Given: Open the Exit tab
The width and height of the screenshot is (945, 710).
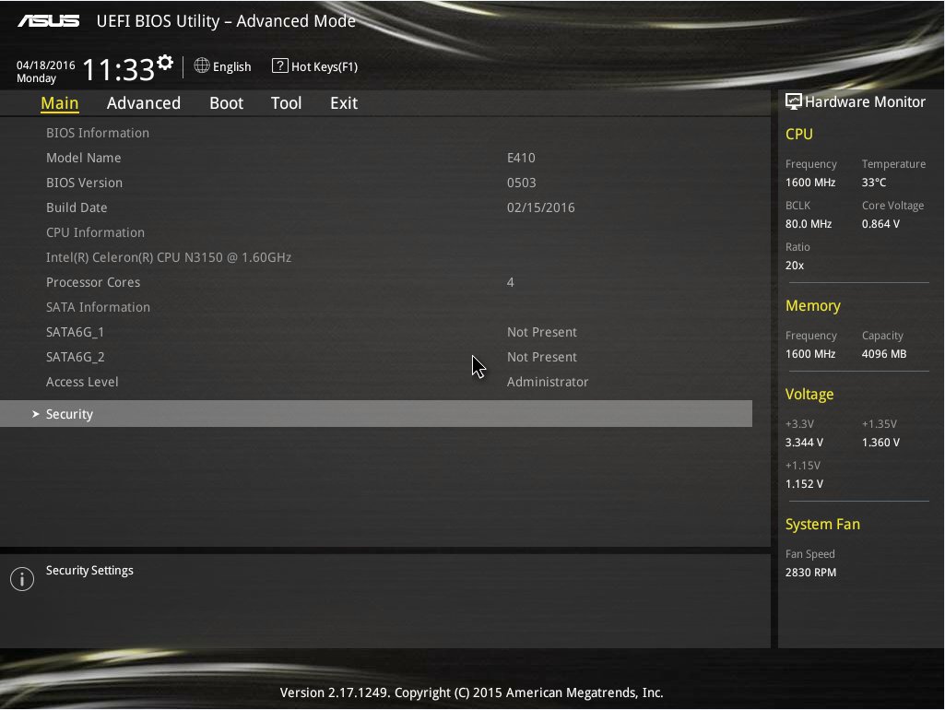Looking at the screenshot, I should point(344,103).
